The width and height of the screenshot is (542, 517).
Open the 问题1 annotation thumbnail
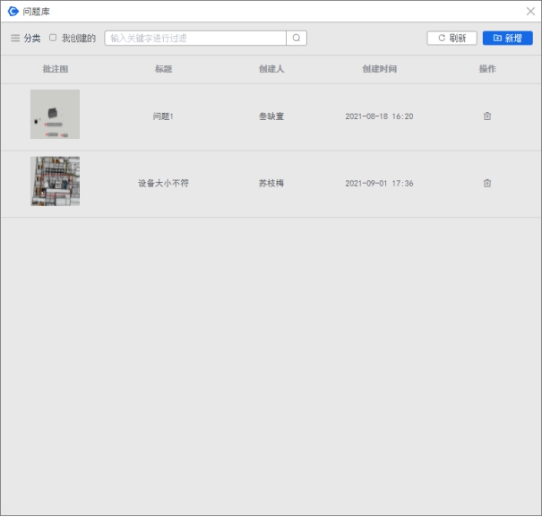[55, 115]
